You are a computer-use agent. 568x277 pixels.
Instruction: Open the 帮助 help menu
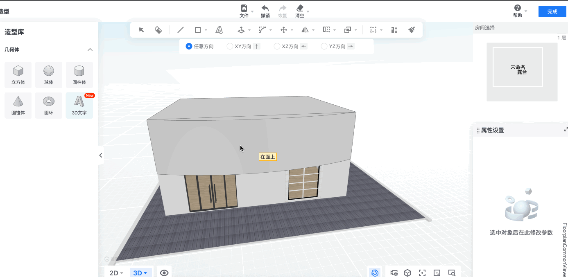pos(518,11)
